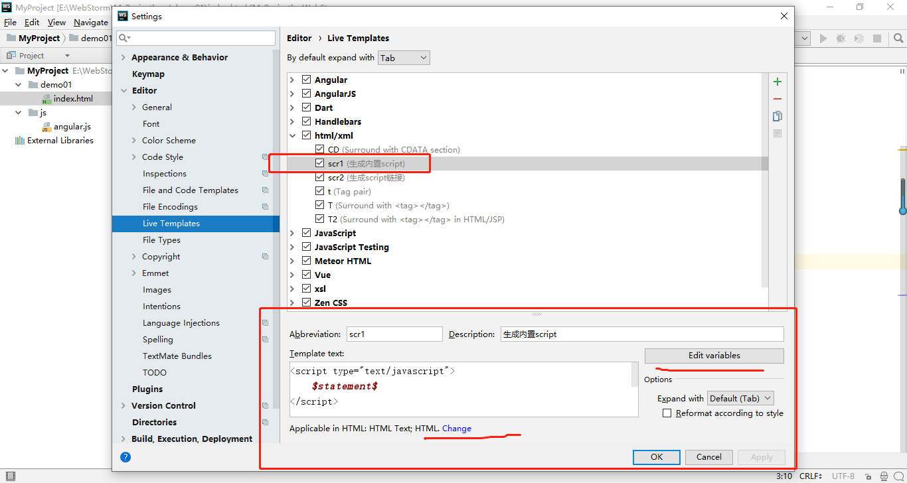Click the project-level icon next to Code Style
This screenshot has width=907, height=483.
[x=266, y=157]
